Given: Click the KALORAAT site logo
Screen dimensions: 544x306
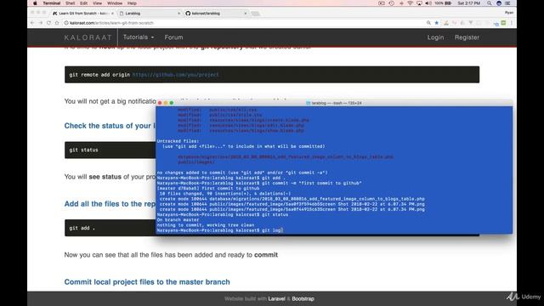Looking at the screenshot, I should pyautogui.click(x=88, y=37).
